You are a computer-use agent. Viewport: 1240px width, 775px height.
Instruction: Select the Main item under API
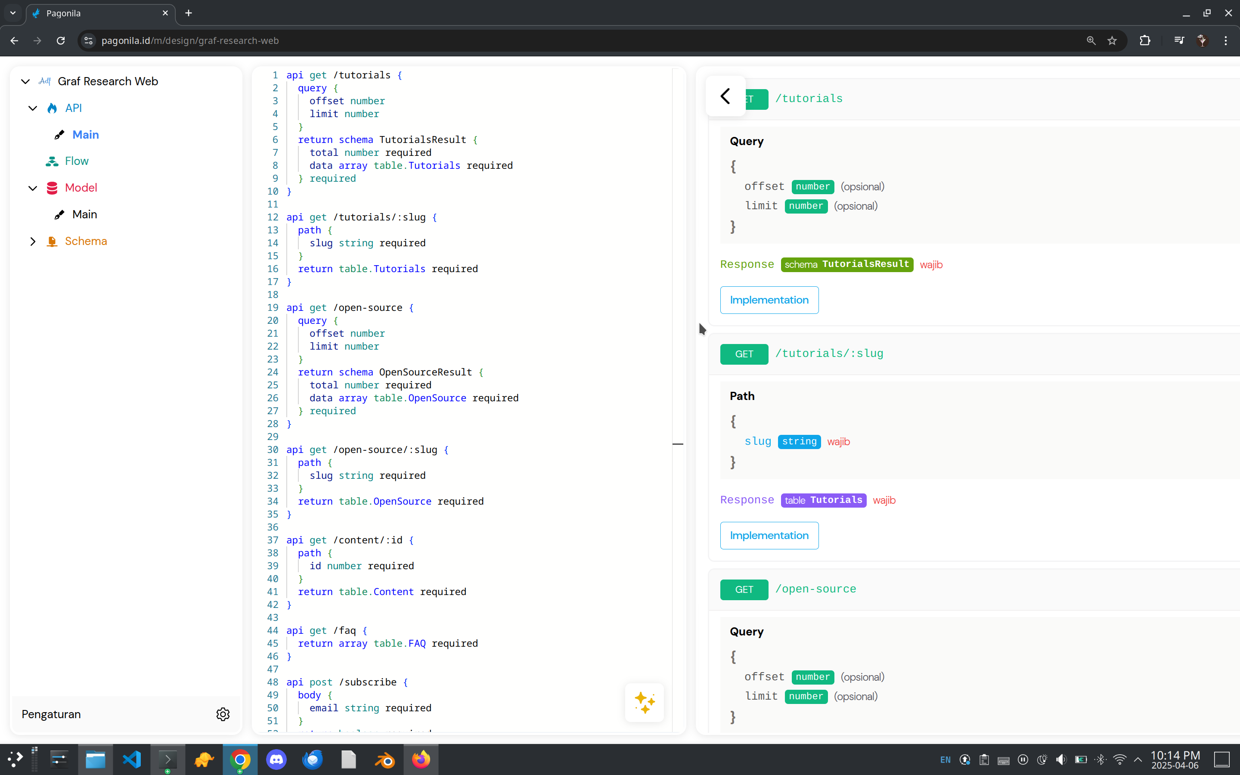(x=85, y=135)
